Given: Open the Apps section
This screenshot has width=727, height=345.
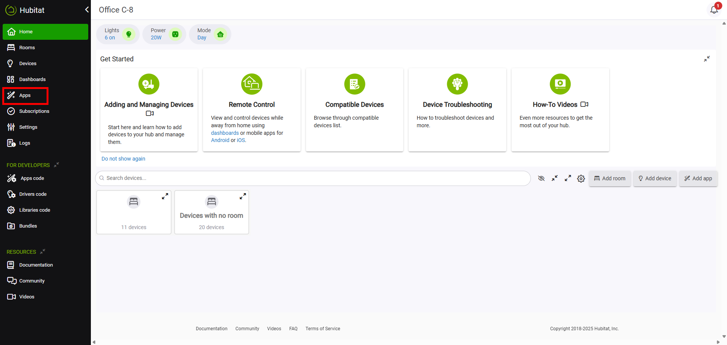Looking at the screenshot, I should pyautogui.click(x=25, y=95).
